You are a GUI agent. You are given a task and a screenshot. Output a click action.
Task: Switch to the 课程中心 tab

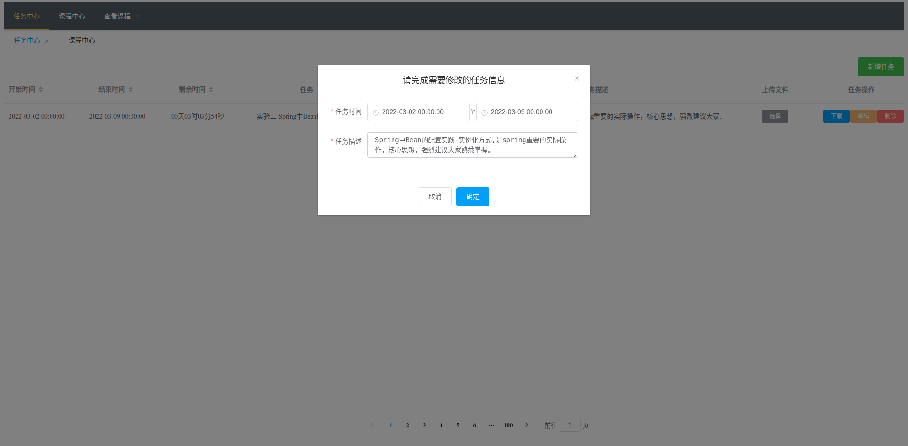[x=82, y=40]
